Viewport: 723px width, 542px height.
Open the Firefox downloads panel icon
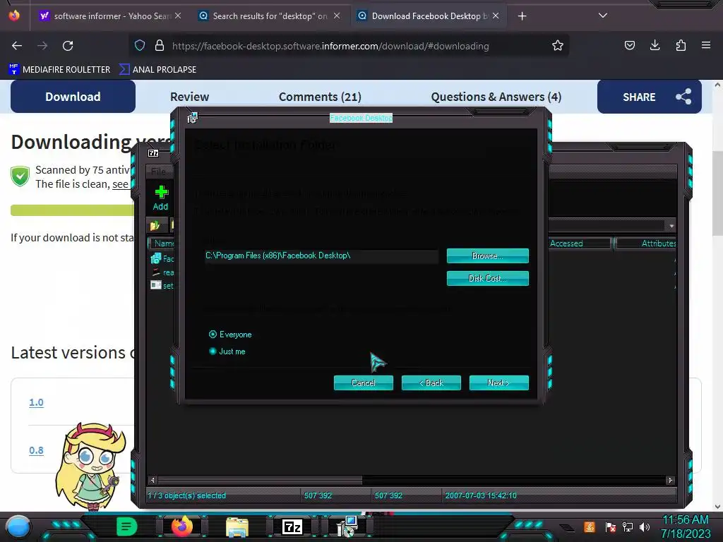pyautogui.click(x=655, y=45)
